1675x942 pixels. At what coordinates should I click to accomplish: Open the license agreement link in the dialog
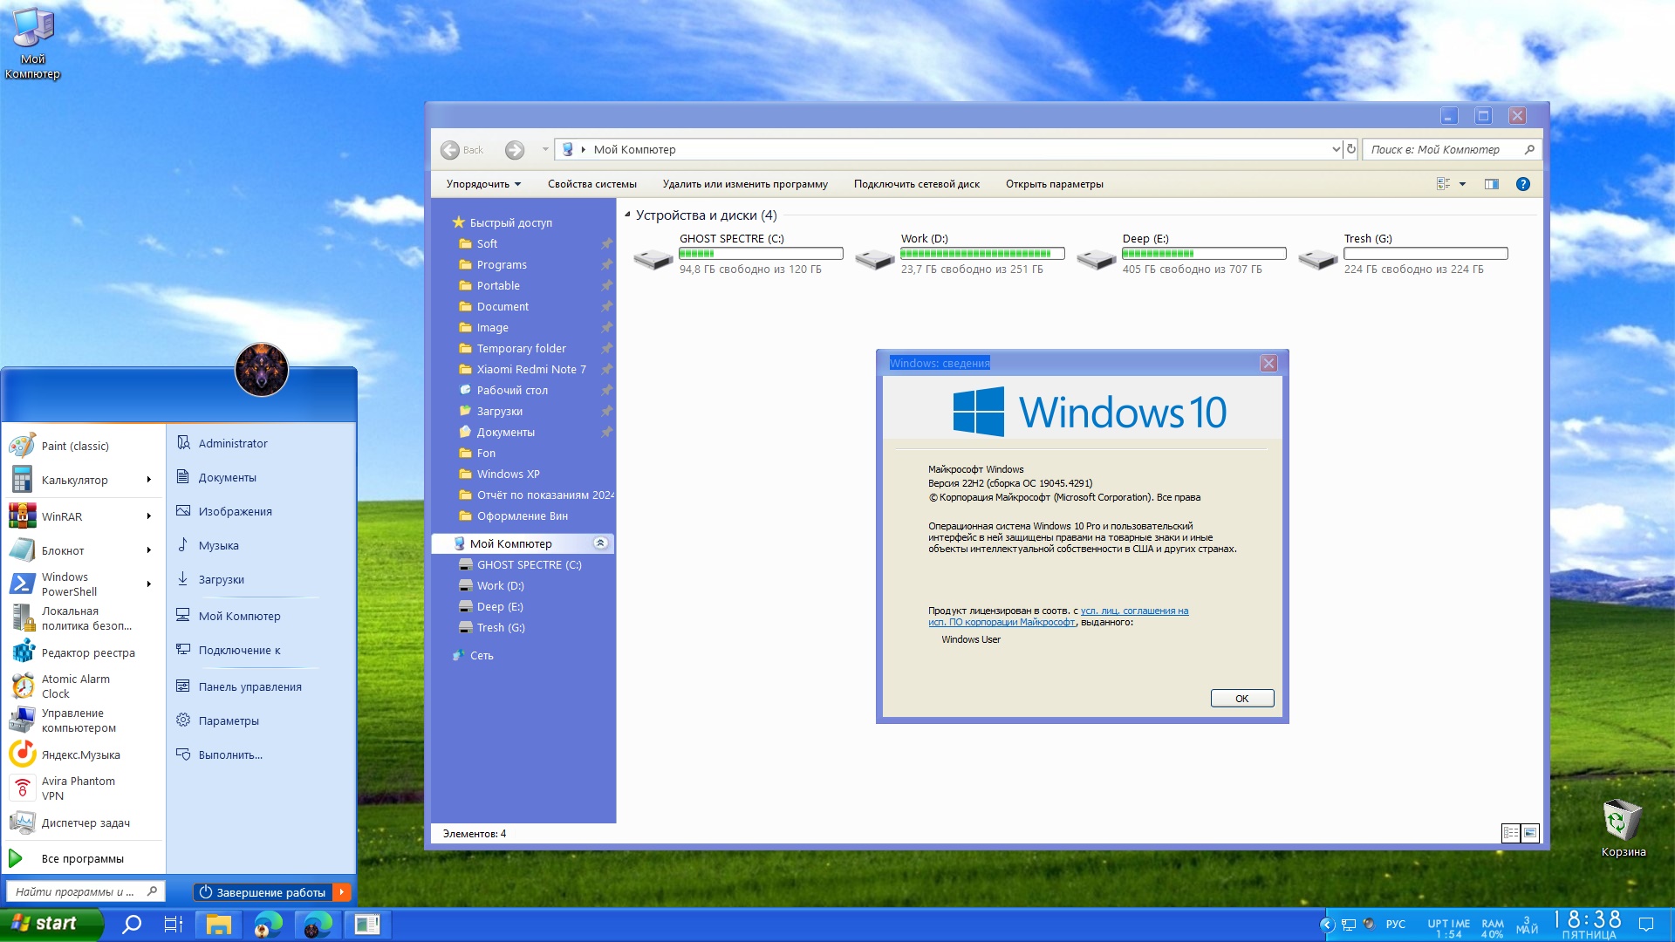click(x=1058, y=616)
